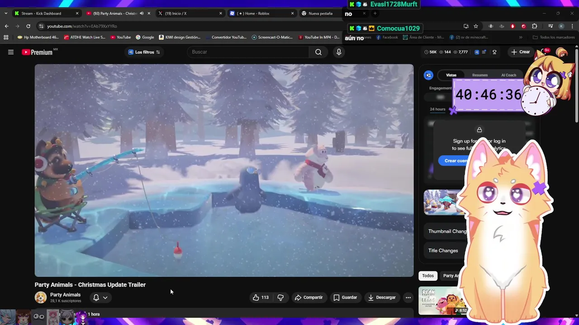Reload the page
Viewport: 579px width, 325px height.
tap(28, 26)
